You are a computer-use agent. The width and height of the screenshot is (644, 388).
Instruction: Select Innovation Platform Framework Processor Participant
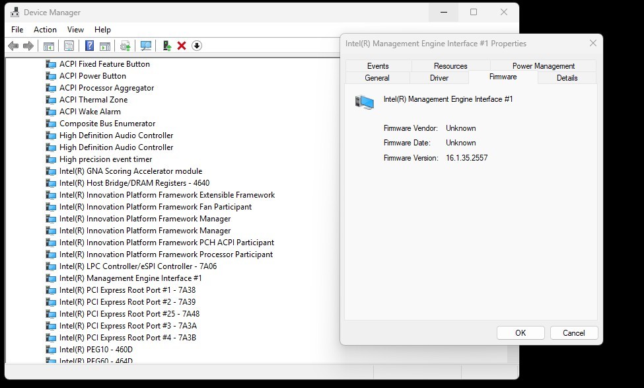point(166,254)
